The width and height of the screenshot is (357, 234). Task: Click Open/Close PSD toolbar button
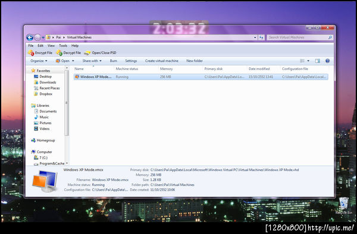[x=100, y=53]
